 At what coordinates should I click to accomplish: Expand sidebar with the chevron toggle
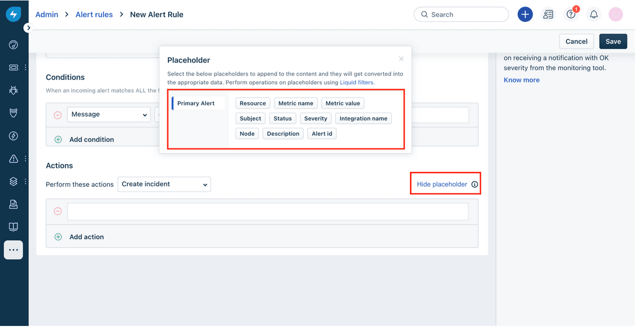click(x=29, y=28)
